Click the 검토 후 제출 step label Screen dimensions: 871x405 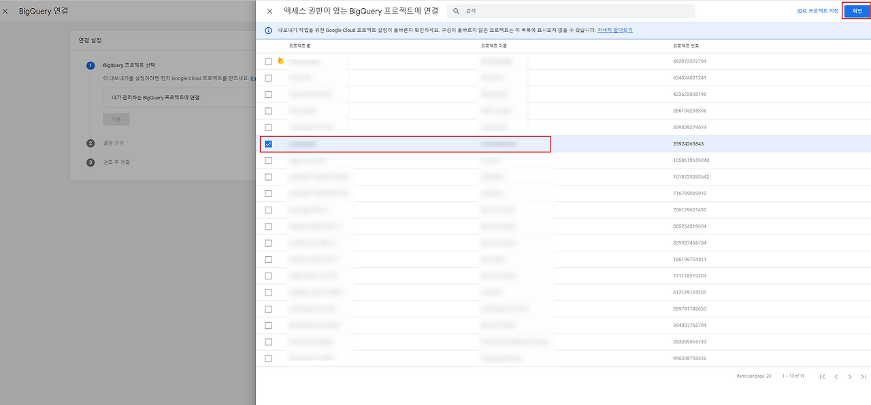click(116, 162)
